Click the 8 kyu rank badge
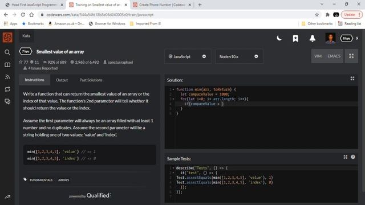 (346, 38)
